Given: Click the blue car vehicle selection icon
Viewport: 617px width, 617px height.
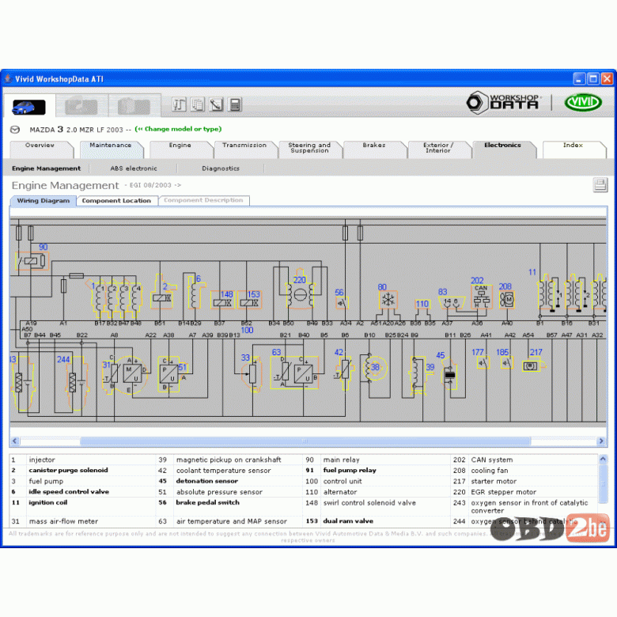Looking at the screenshot, I should pyautogui.click(x=28, y=107).
